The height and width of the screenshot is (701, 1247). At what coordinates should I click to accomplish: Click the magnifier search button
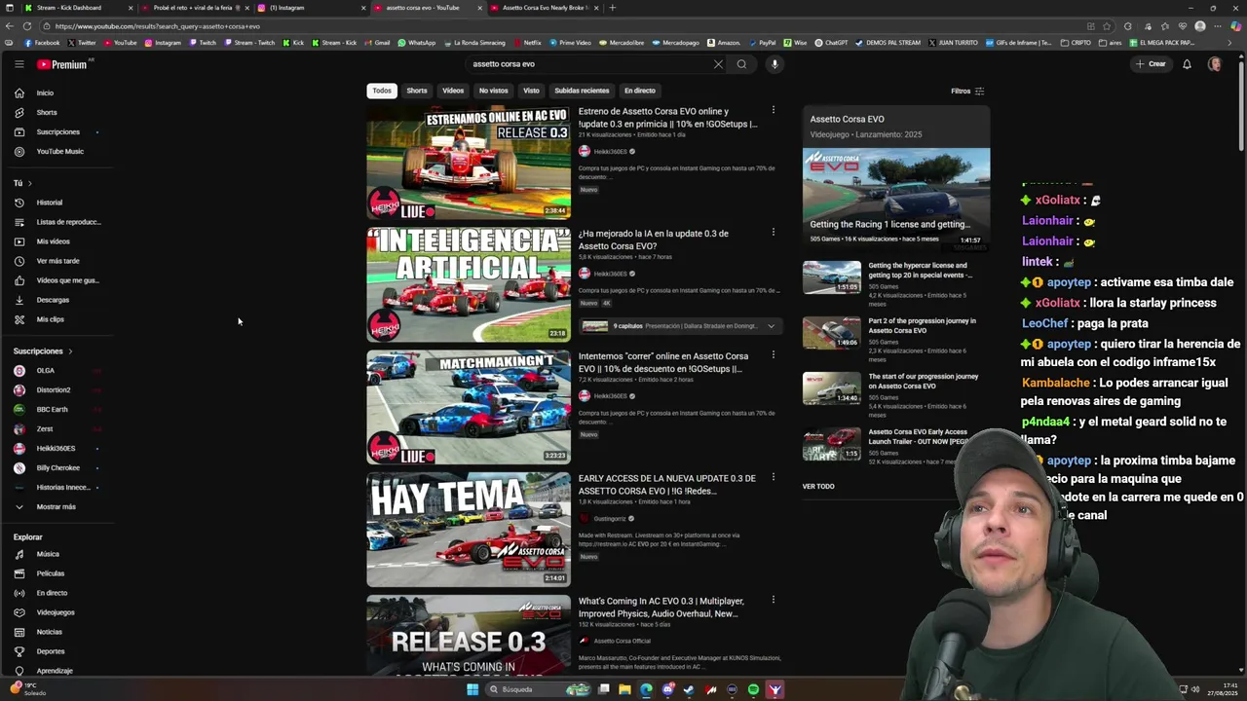(x=741, y=64)
